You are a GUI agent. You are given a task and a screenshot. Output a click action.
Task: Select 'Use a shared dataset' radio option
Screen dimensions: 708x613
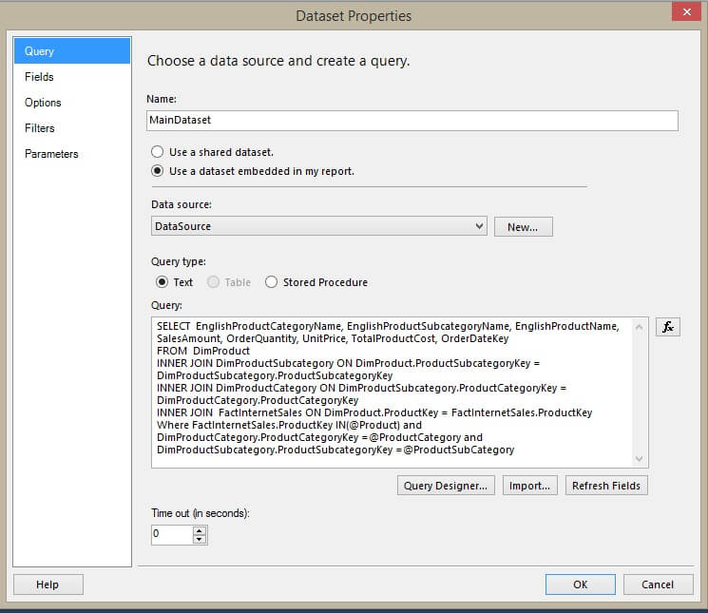[x=157, y=152]
